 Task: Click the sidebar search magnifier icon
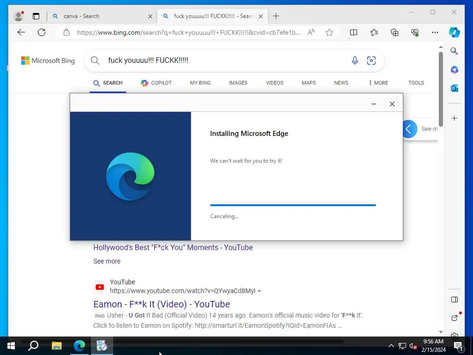click(x=455, y=51)
